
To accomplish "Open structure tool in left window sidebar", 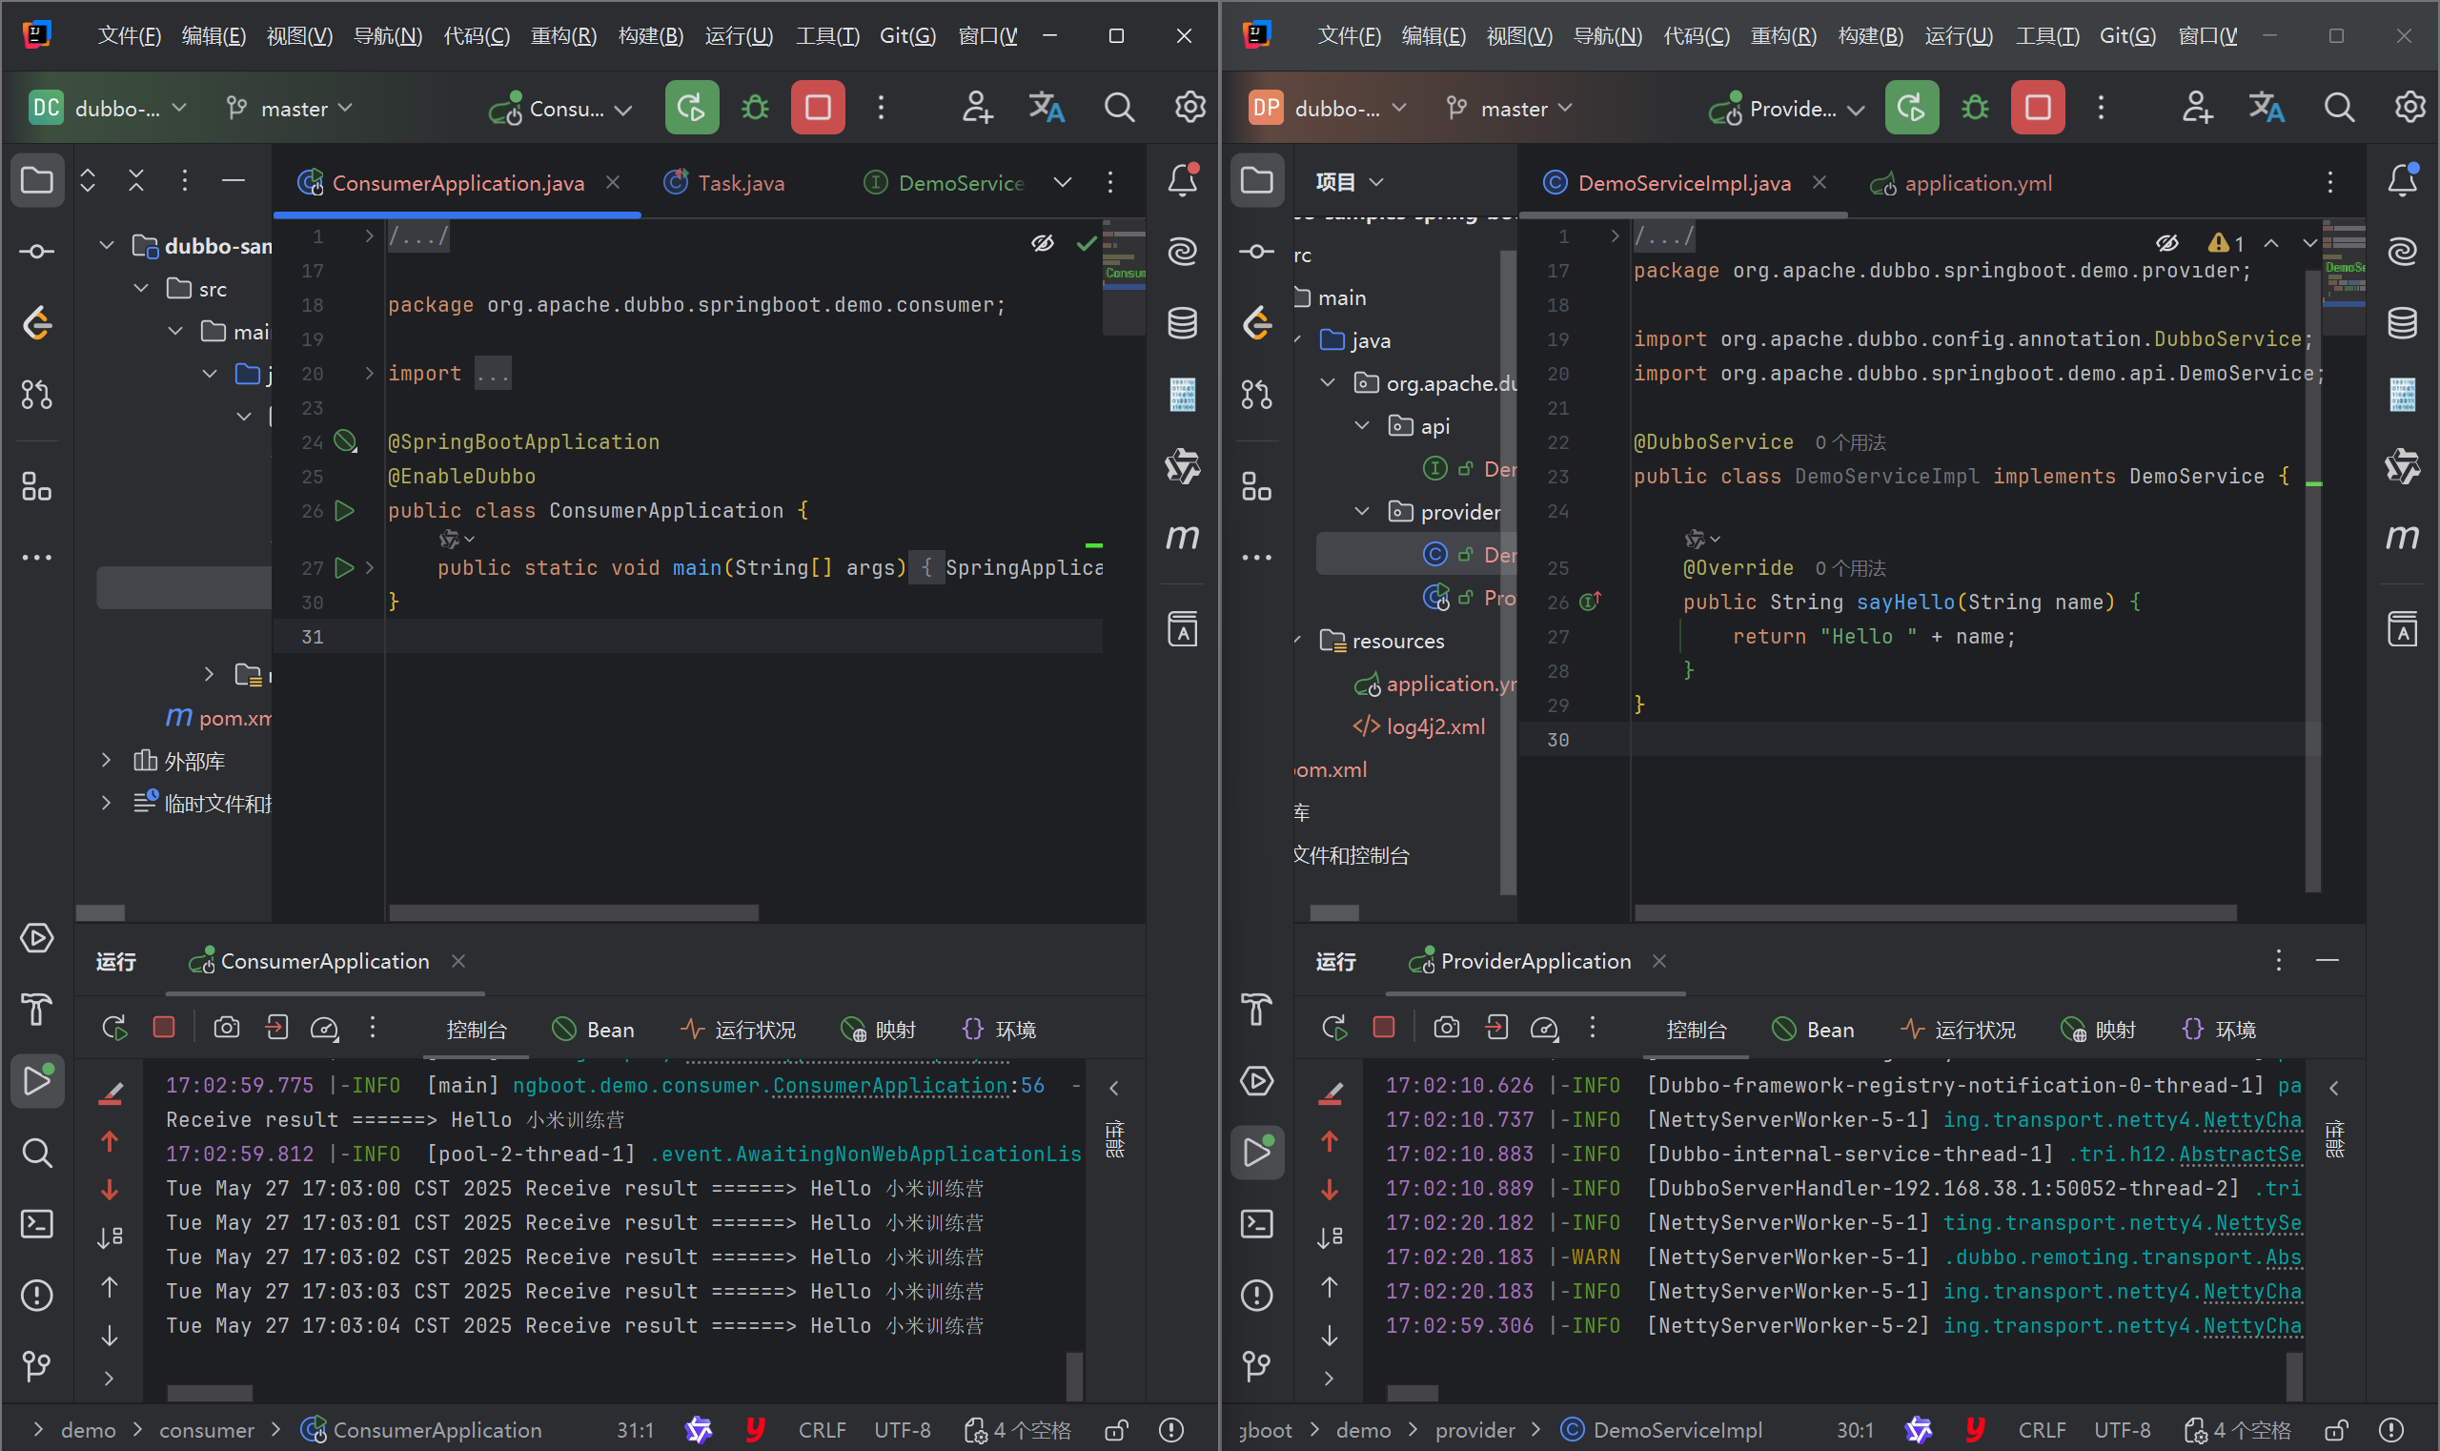I will tap(37, 487).
